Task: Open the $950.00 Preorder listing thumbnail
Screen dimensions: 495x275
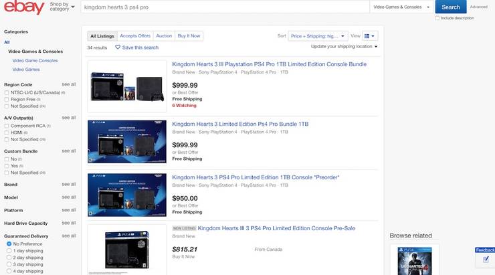Action: click(127, 193)
